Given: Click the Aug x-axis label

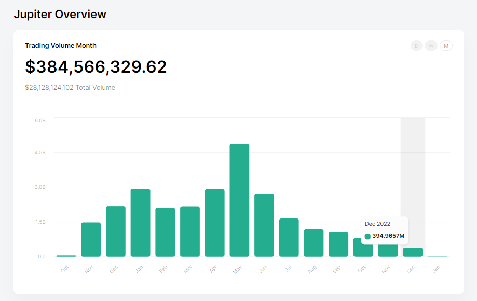Looking at the screenshot, I should click(x=312, y=269).
